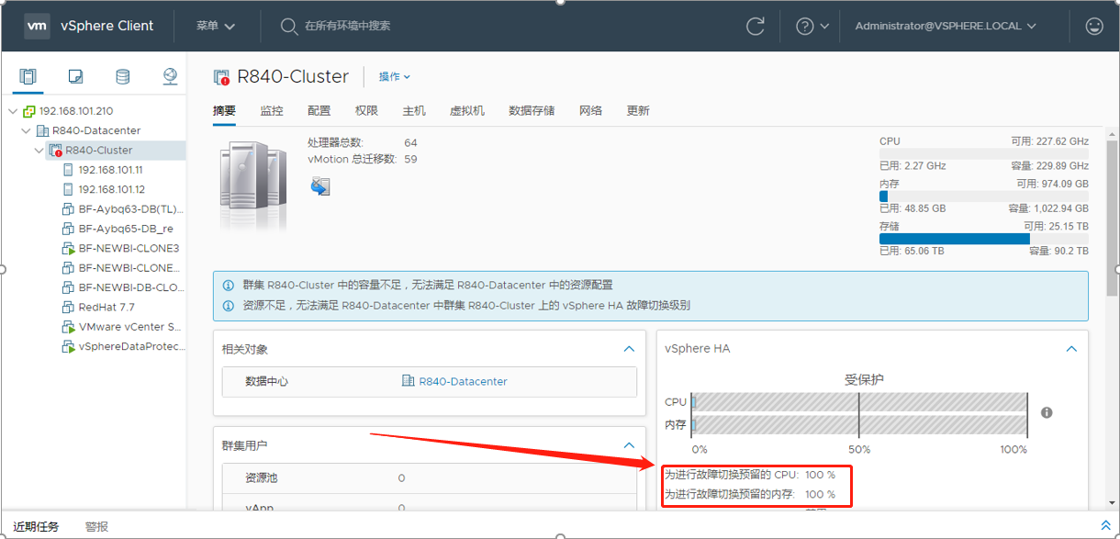This screenshot has height=539, width=1120.
Task: Select vCenter 192.168.101.210 in tree
Action: click(x=76, y=110)
